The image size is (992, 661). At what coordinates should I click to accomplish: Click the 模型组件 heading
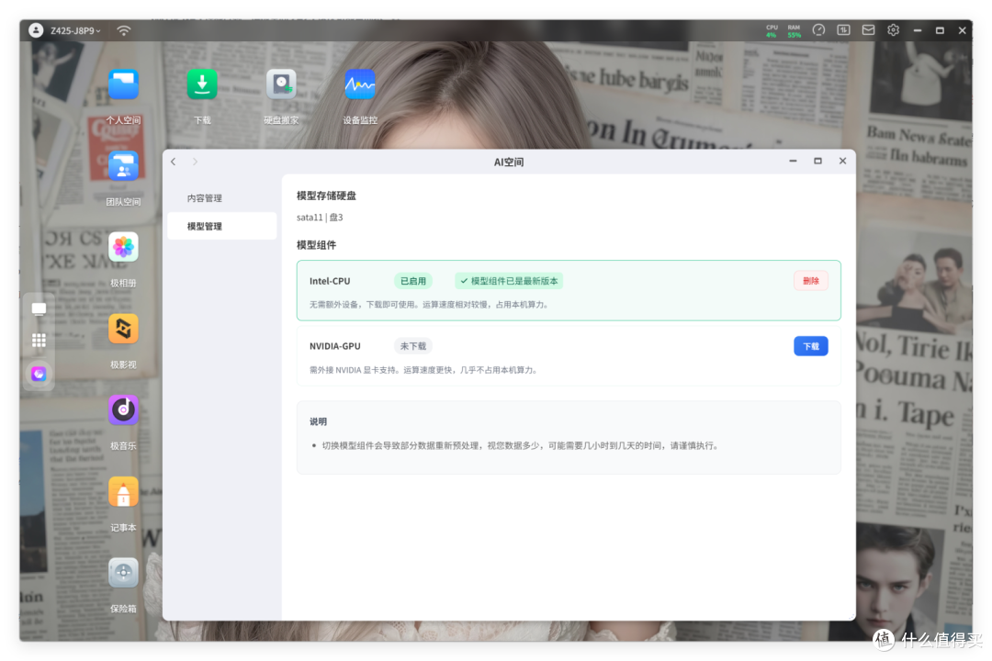(x=316, y=245)
